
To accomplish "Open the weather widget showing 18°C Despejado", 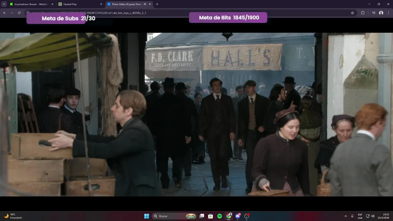I will [x=13, y=216].
